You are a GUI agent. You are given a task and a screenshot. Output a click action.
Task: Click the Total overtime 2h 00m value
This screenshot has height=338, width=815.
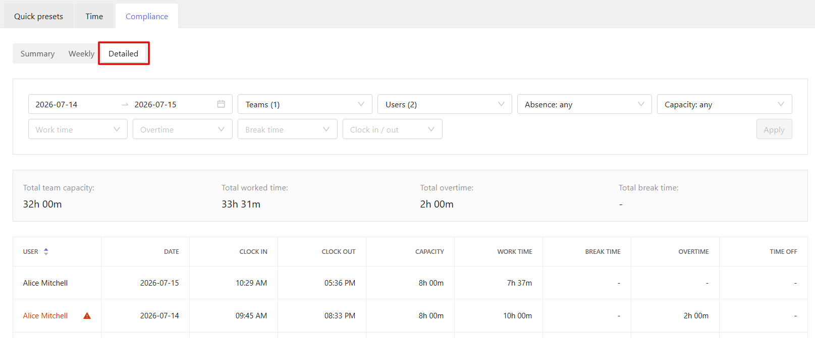437,204
